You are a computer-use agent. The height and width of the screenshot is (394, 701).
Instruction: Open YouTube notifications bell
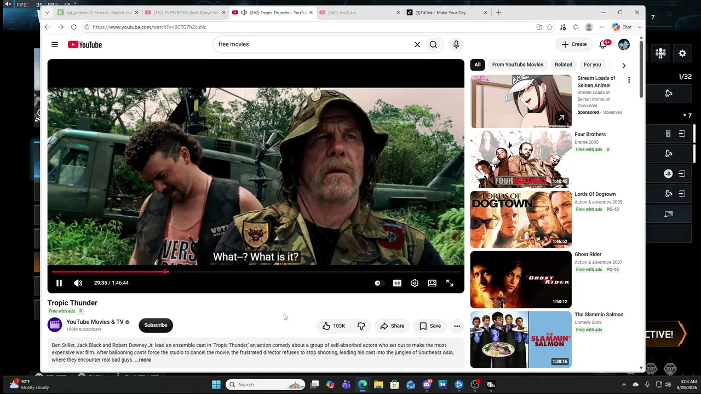tap(603, 44)
